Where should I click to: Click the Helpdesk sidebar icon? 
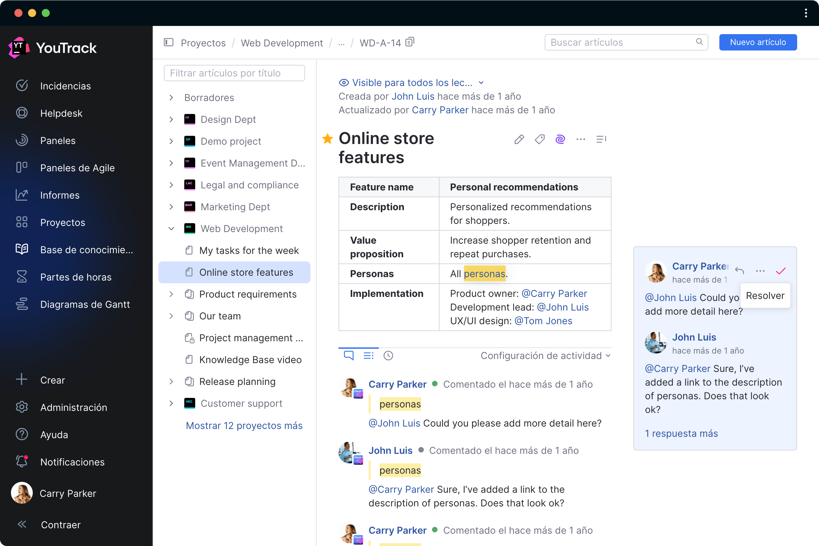click(x=22, y=113)
